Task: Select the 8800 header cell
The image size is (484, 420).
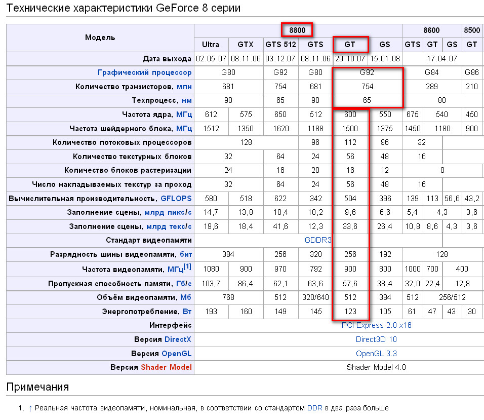Action: [298, 31]
